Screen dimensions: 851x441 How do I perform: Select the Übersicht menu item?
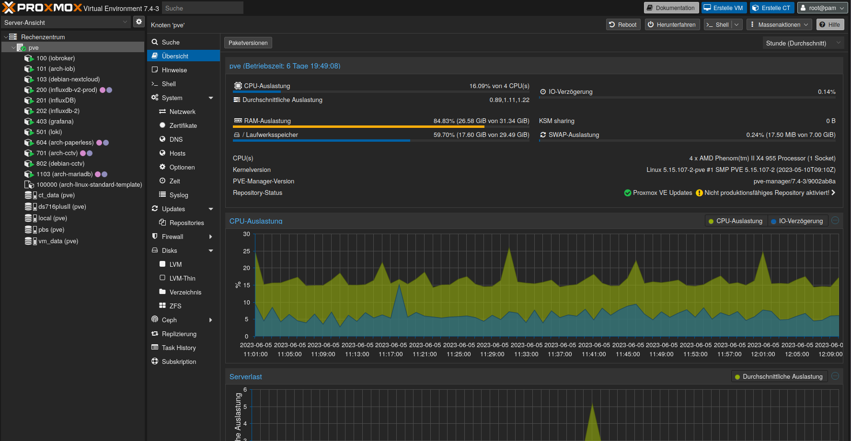click(x=184, y=56)
